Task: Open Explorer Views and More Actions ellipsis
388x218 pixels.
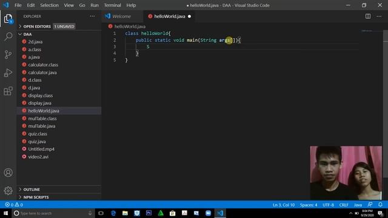Action: pyautogui.click(x=92, y=16)
